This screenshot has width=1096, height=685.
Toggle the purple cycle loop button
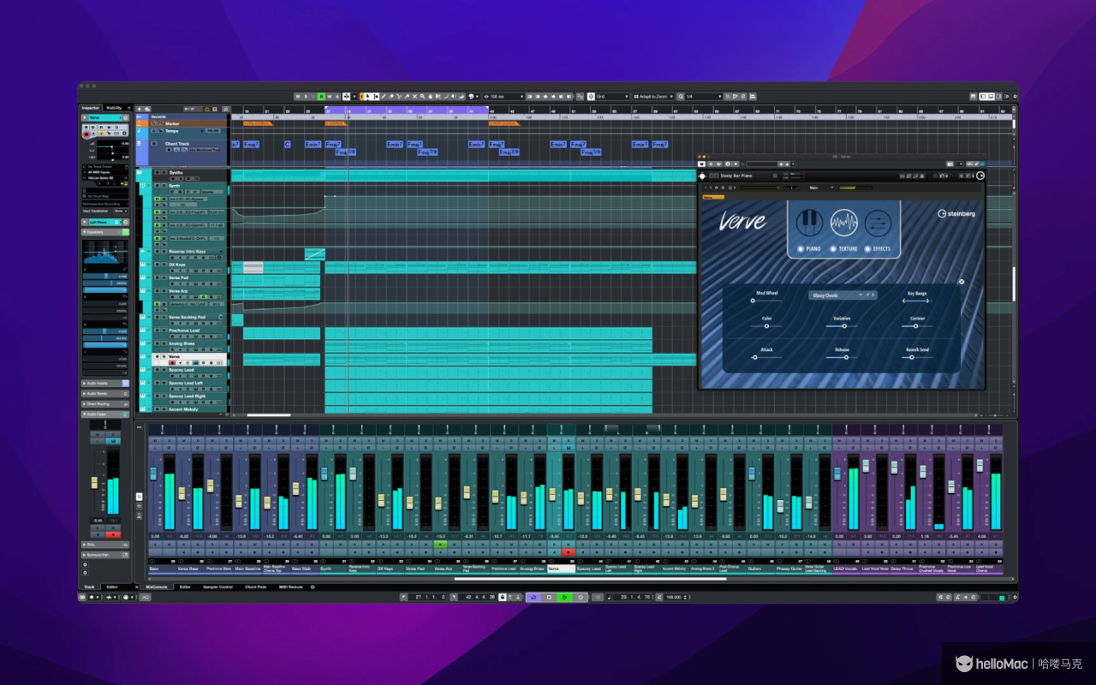(x=533, y=596)
